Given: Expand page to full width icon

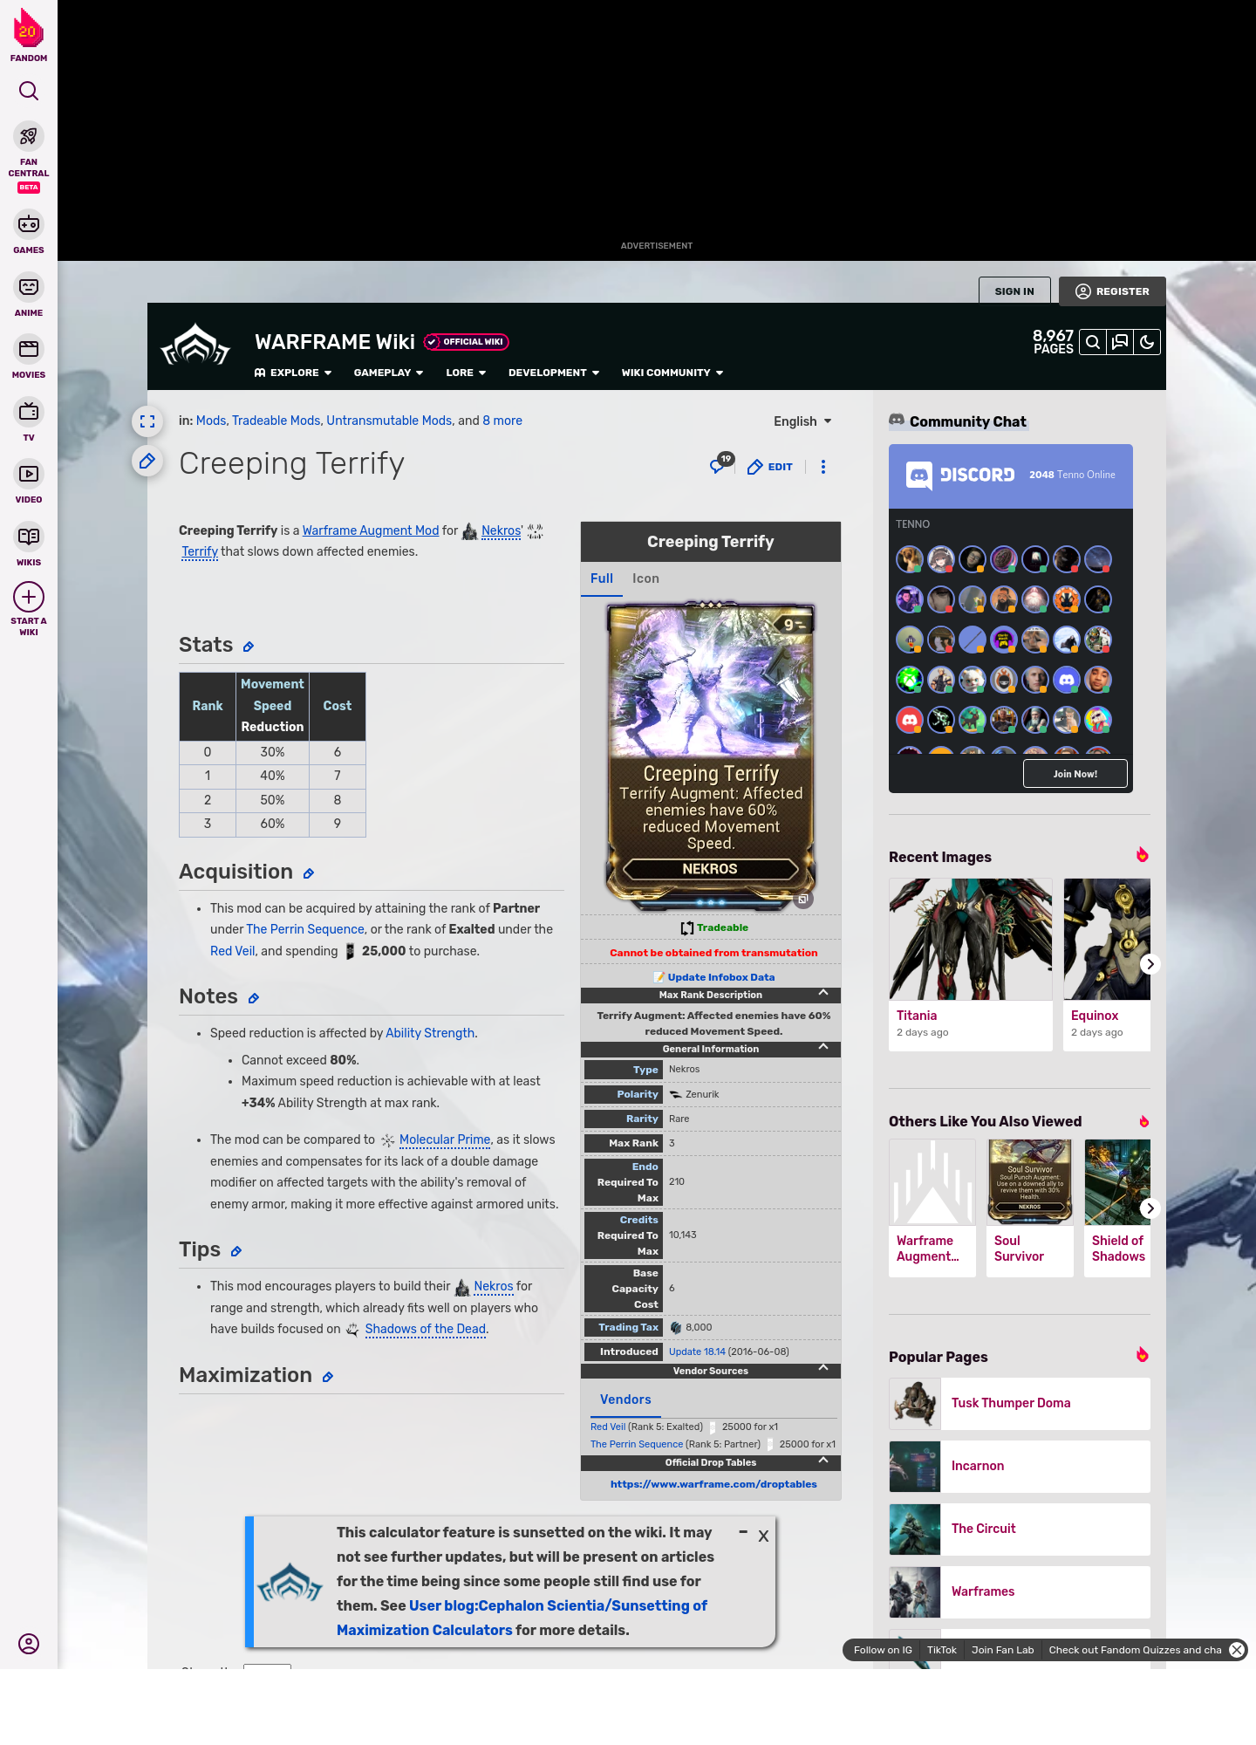Looking at the screenshot, I should pyautogui.click(x=147, y=421).
